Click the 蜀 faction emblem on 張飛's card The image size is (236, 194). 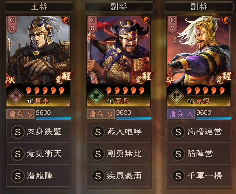pyautogui.click(x=96, y=95)
